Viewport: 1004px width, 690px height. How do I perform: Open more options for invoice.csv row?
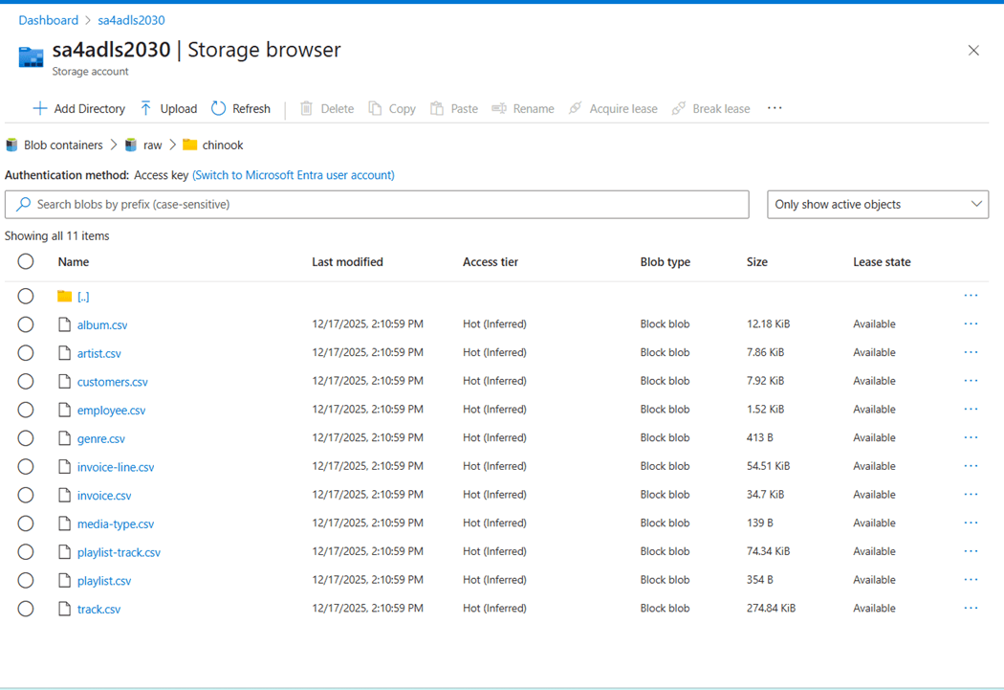pyautogui.click(x=971, y=495)
